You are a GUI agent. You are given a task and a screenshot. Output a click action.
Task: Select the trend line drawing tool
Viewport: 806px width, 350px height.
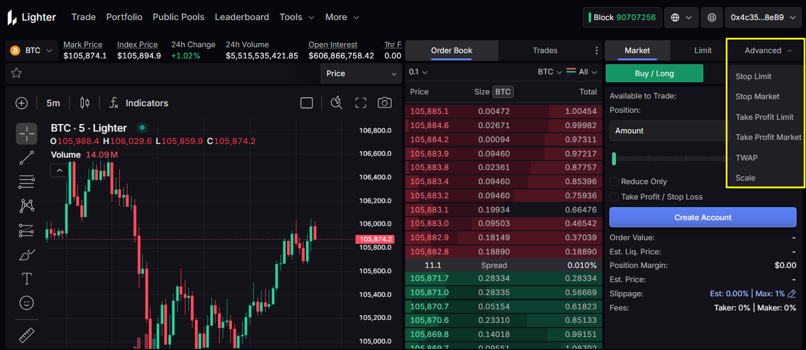[x=27, y=158]
